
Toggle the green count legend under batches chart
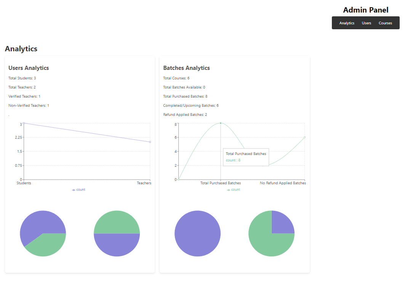[234, 190]
